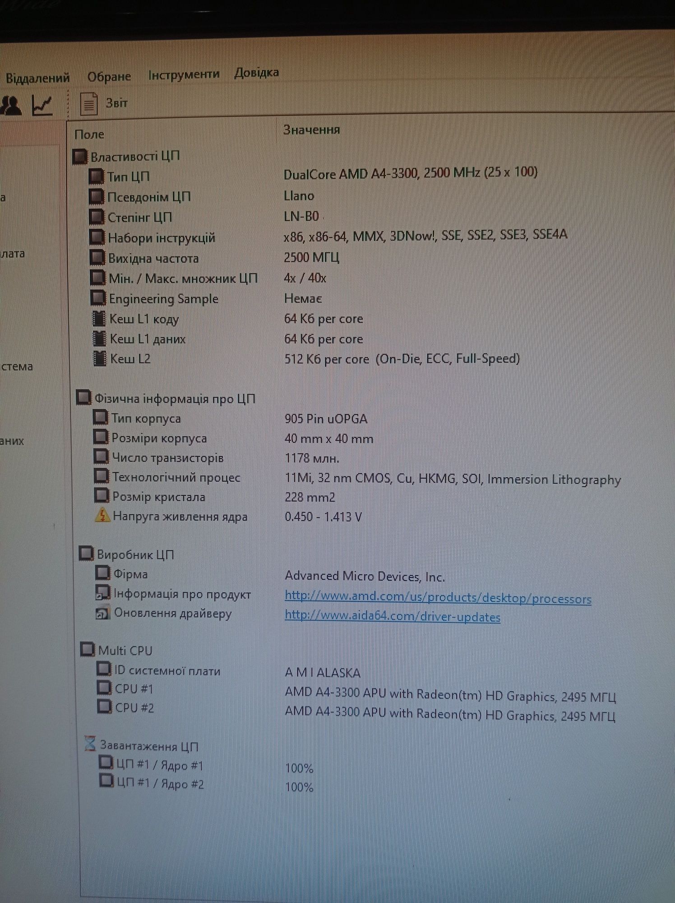Click the Тип ЦП row icon
The height and width of the screenshot is (903, 675).
point(96,176)
